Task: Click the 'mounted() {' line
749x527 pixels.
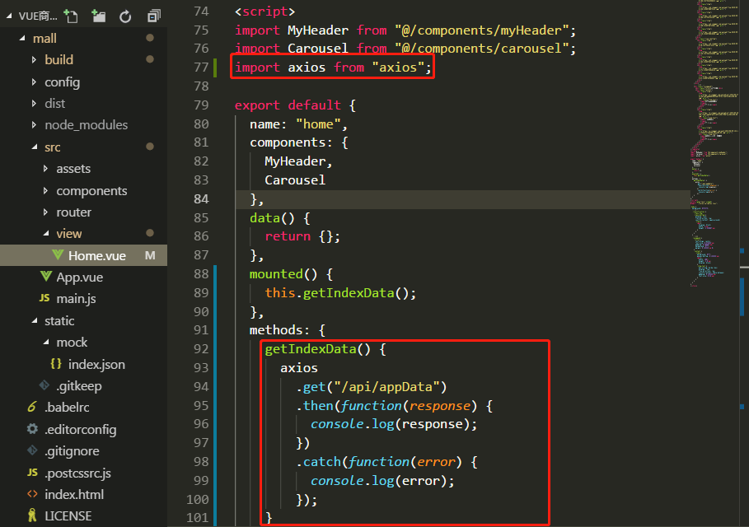Action: point(291,274)
